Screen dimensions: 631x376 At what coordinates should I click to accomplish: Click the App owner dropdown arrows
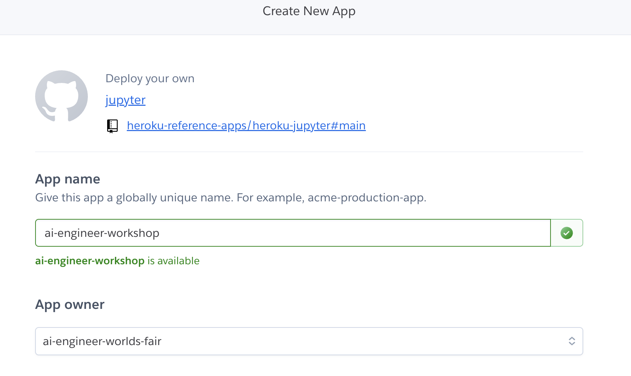click(x=572, y=341)
